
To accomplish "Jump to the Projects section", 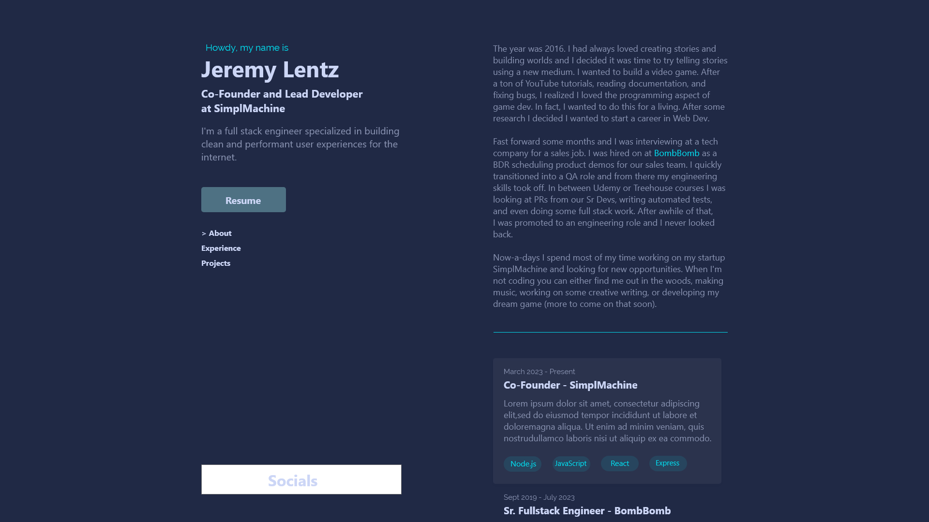I will 216,263.
